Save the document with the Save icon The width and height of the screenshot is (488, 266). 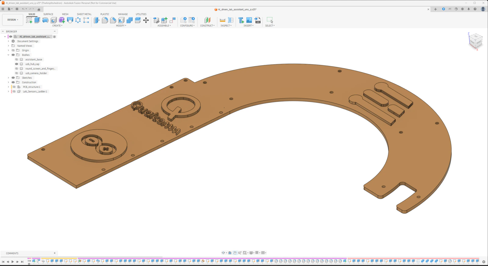[17, 9]
